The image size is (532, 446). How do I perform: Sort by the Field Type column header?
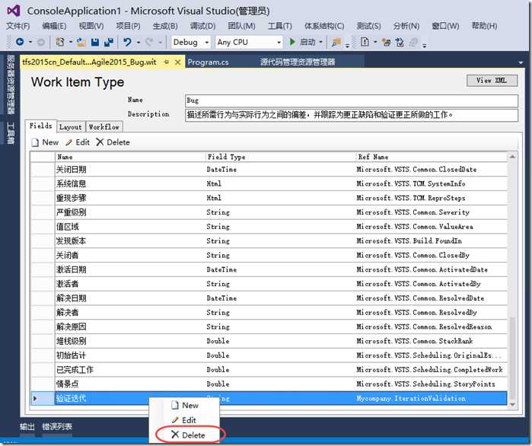(x=280, y=157)
